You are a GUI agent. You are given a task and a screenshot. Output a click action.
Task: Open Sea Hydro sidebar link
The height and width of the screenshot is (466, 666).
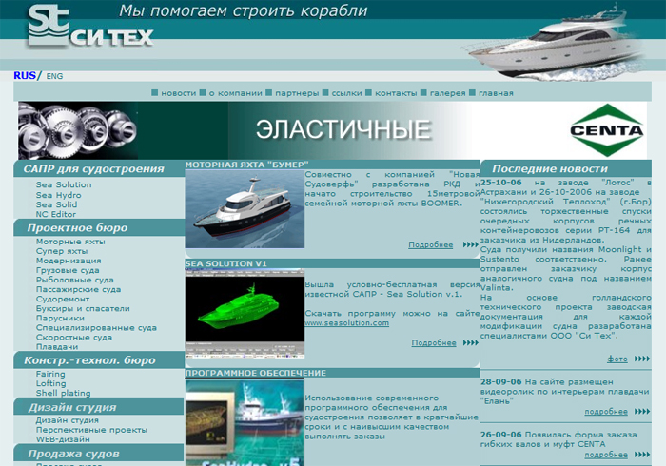(58, 195)
